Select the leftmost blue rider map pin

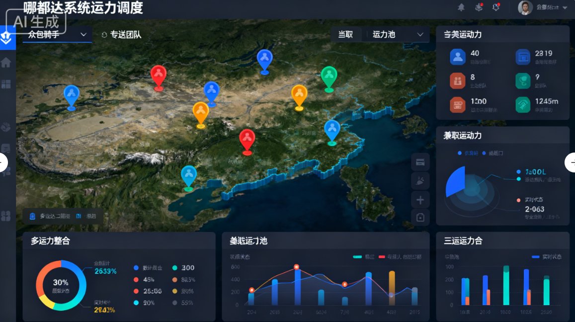click(71, 95)
